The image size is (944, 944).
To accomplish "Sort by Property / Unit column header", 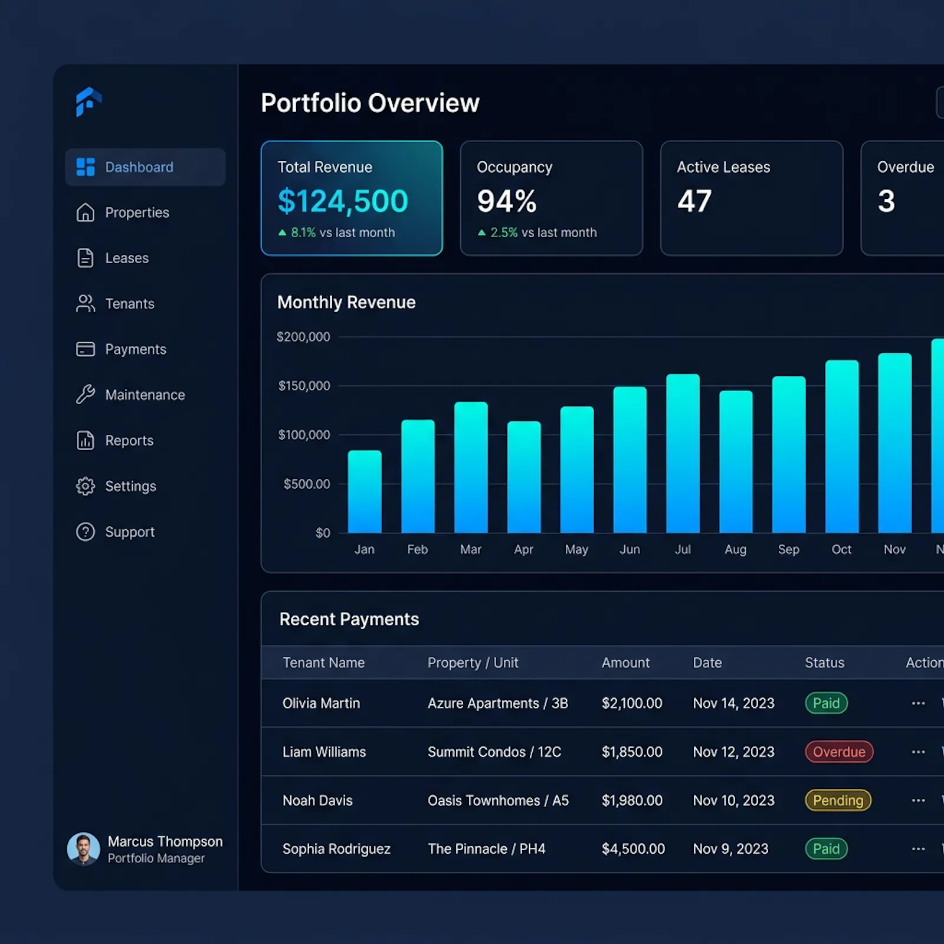I will point(473,663).
